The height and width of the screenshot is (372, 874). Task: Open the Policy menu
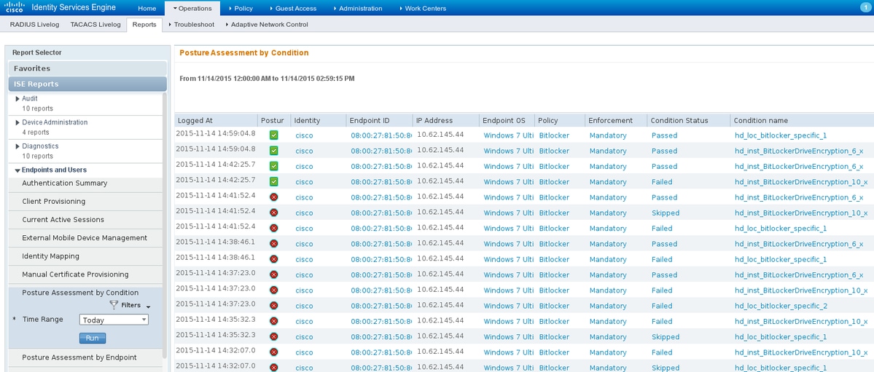click(241, 8)
